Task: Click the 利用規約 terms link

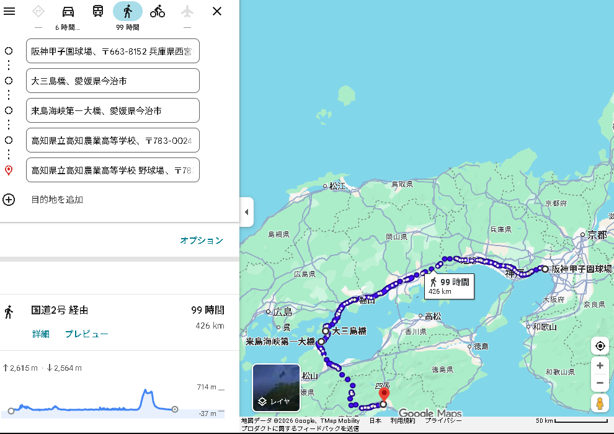Action: [403, 420]
